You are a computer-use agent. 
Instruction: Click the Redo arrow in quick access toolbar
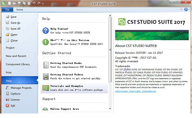(39, 3)
